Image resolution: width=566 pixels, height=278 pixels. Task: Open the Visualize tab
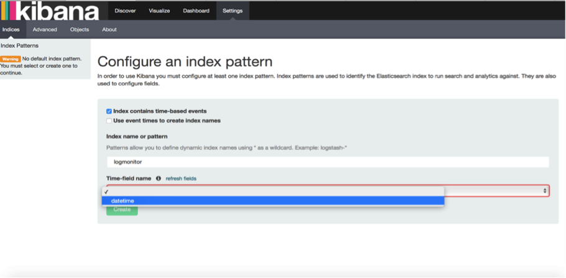(x=159, y=11)
